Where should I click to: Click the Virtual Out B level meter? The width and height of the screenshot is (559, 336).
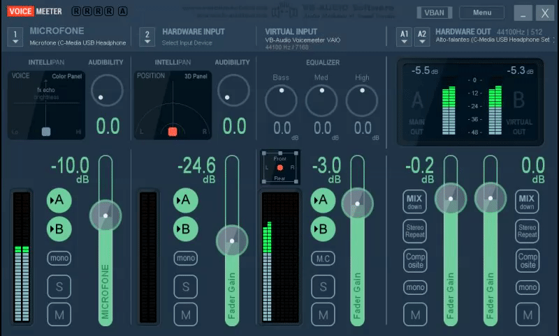tap(495, 110)
